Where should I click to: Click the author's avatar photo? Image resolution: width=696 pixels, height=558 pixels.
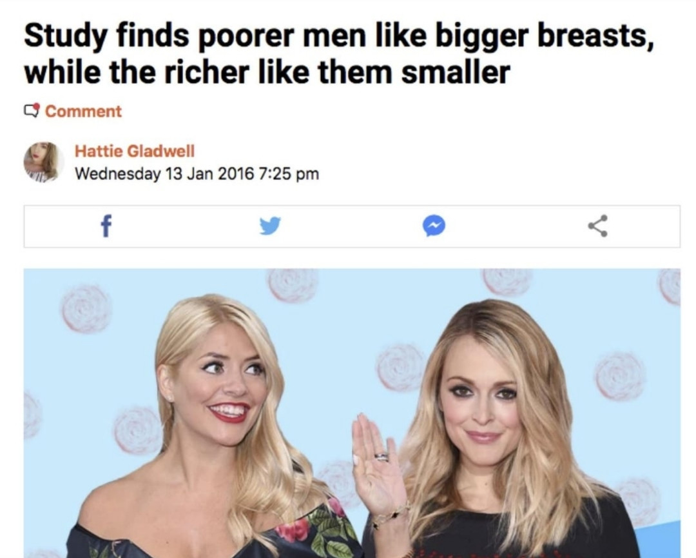pos(43,162)
